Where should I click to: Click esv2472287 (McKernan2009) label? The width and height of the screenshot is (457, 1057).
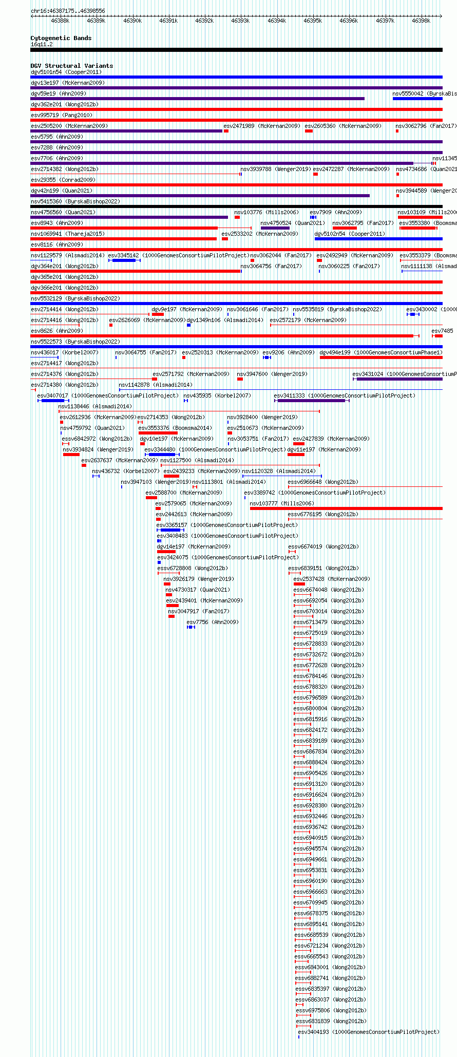coord(352,169)
